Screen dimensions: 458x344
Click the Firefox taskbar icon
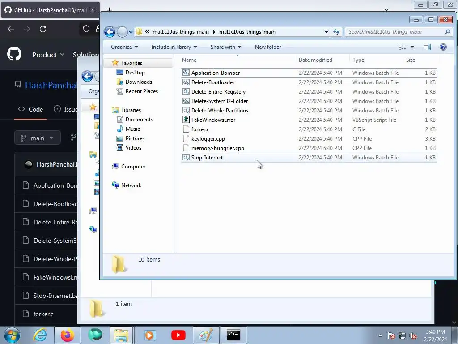[67, 335]
